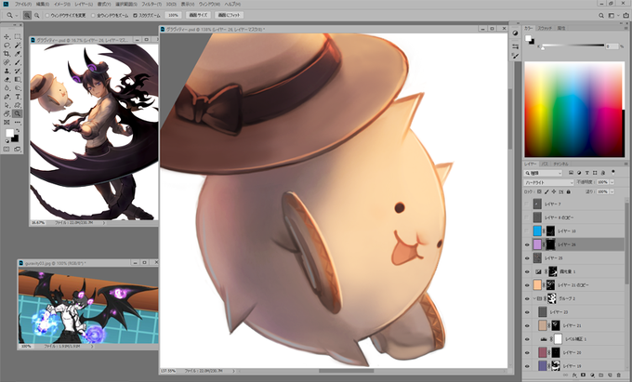632x382 pixels.
Task: Select the Type tool
Action: [18, 97]
